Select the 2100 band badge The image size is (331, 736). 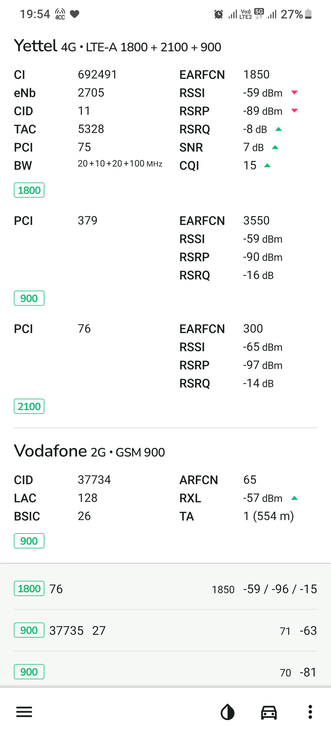pos(29,406)
